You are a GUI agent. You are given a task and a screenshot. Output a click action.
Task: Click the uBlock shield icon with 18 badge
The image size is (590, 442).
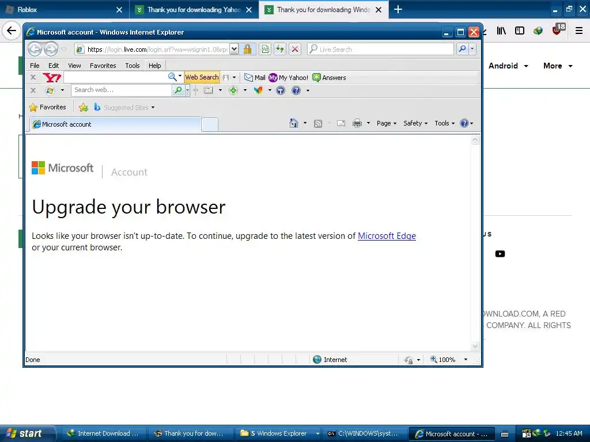pyautogui.click(x=557, y=30)
